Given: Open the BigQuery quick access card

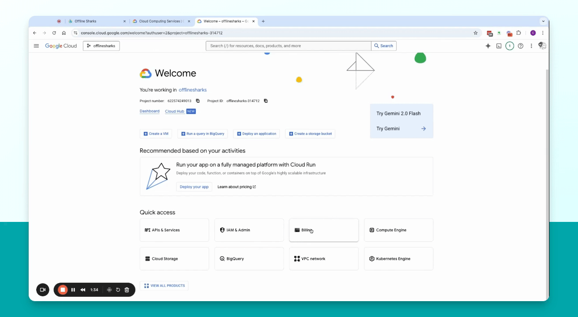Looking at the screenshot, I should (249, 259).
